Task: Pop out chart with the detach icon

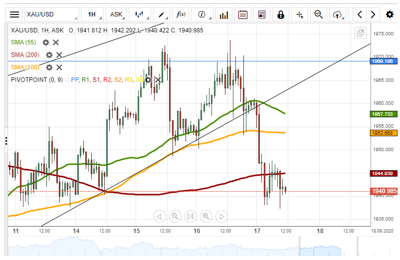Action: 360,33
